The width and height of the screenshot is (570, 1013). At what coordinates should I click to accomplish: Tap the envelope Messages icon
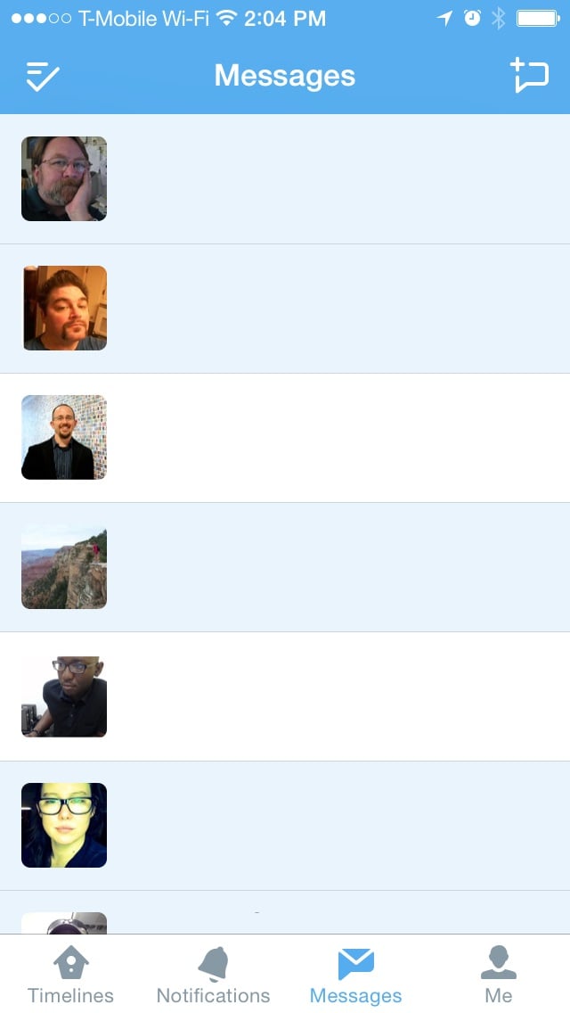tap(355, 964)
